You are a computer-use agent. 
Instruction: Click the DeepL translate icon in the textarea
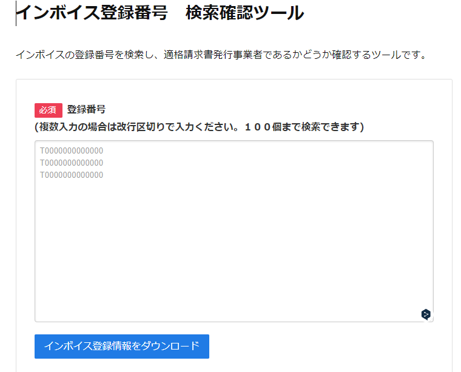coord(426,314)
